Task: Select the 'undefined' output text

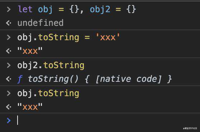Action: pyautogui.click(x=41, y=23)
